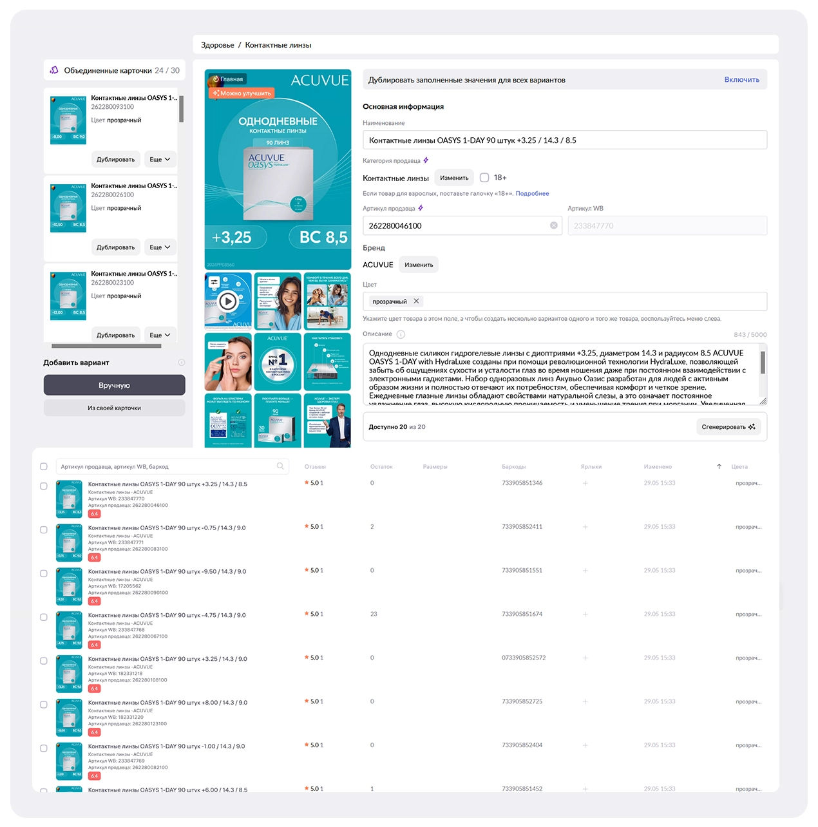Toggle the 18+ checkbox
Screen dimensions: 818x827
click(484, 178)
